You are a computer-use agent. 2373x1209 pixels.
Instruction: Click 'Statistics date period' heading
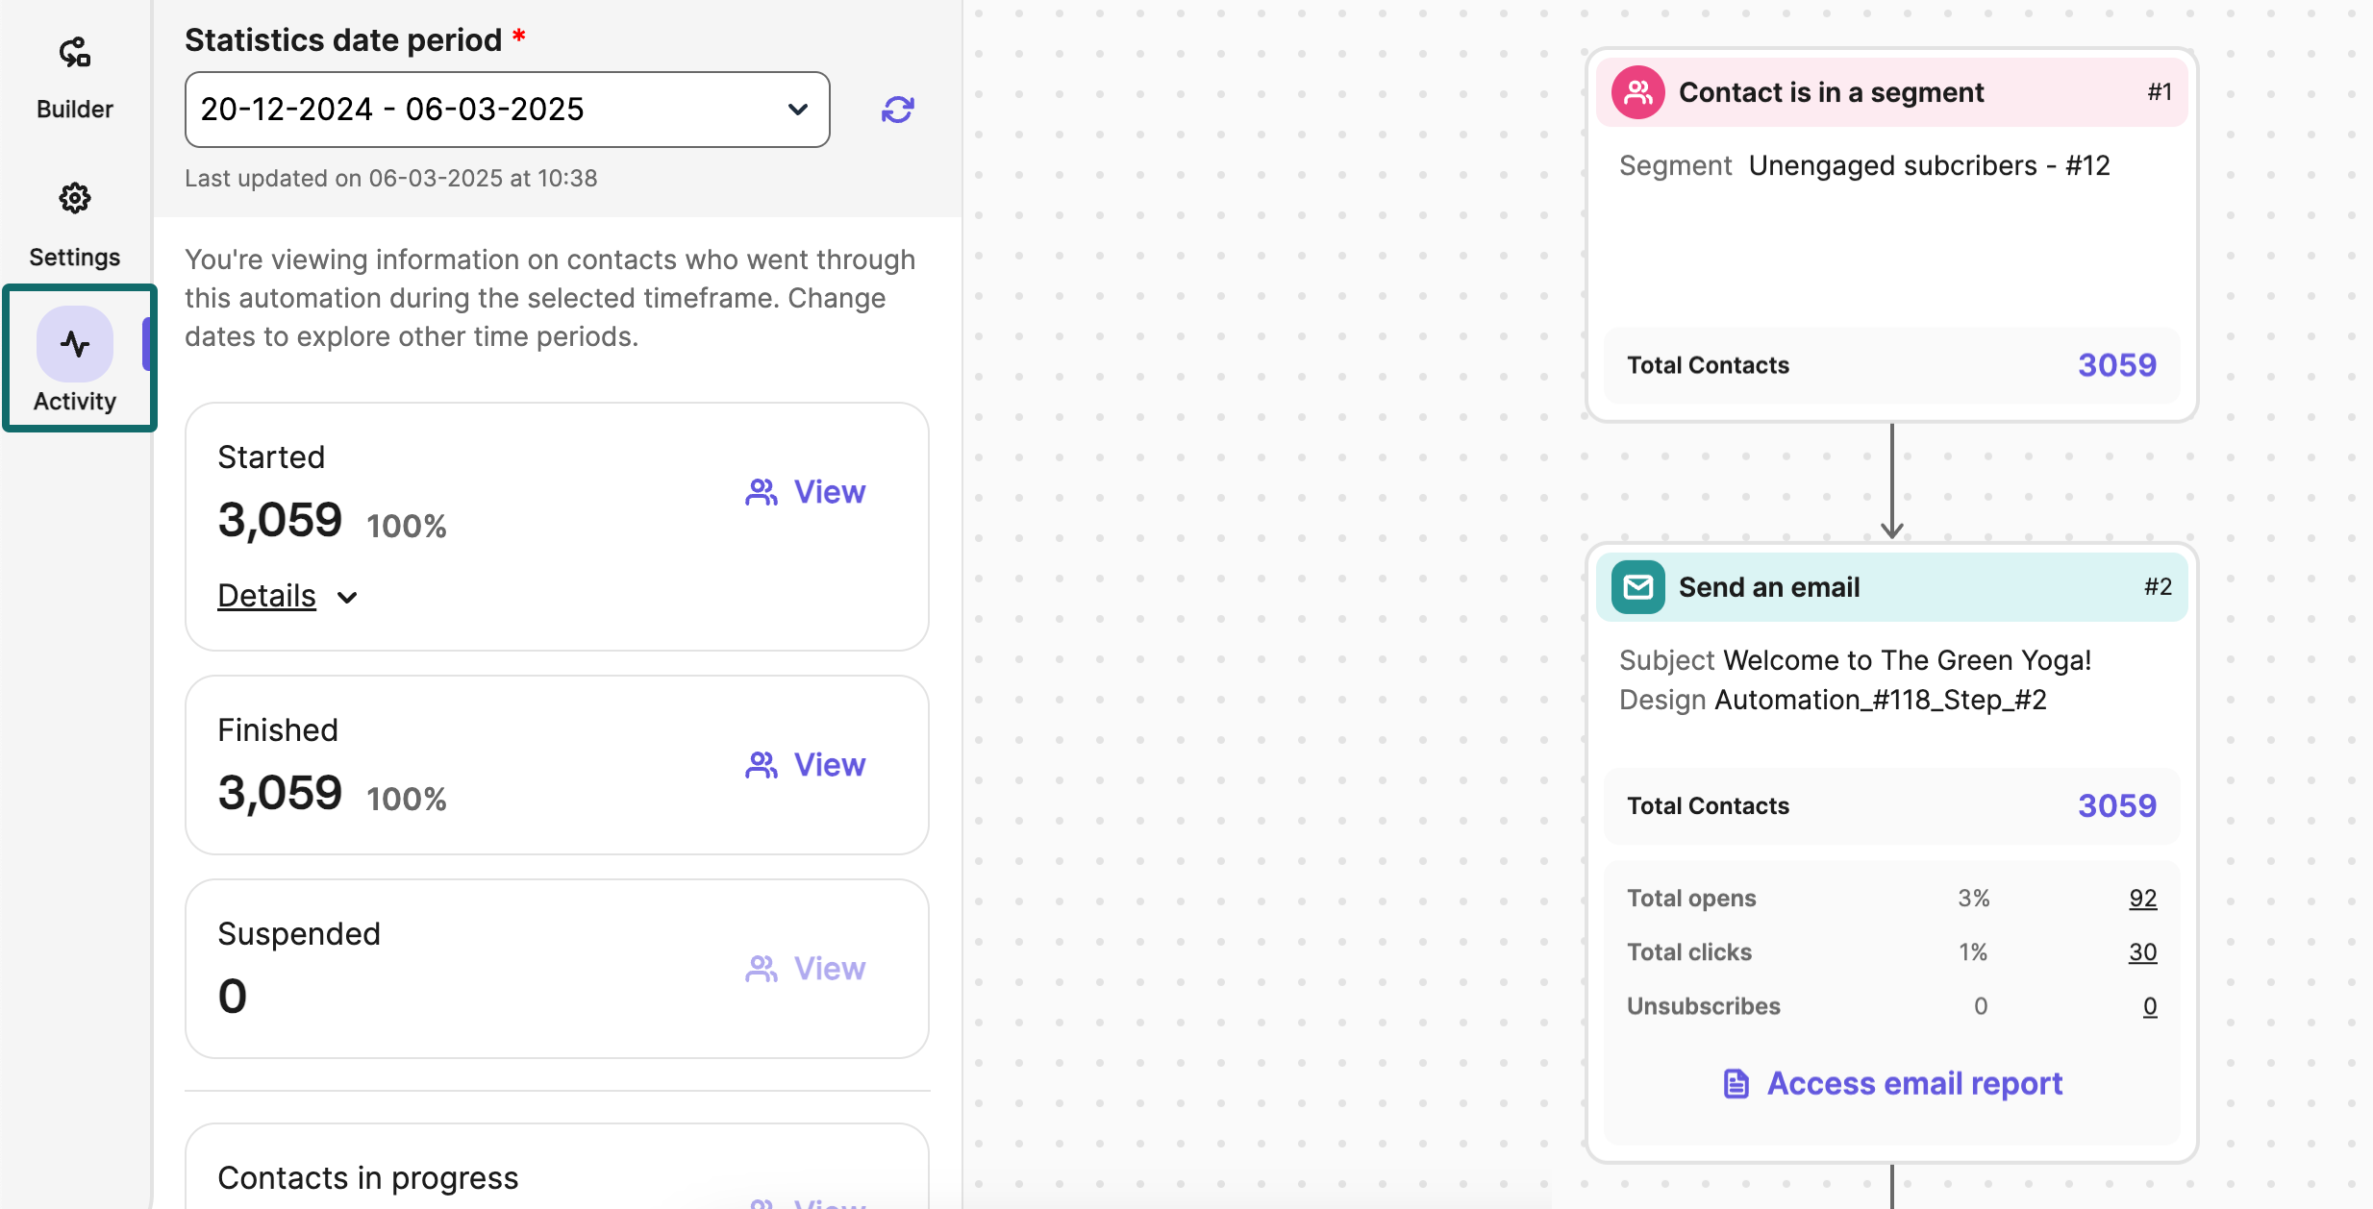tap(343, 40)
